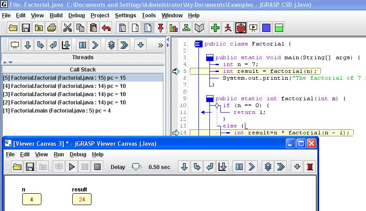
Task: Cut selection with the scissors icon
Action: tap(67, 28)
